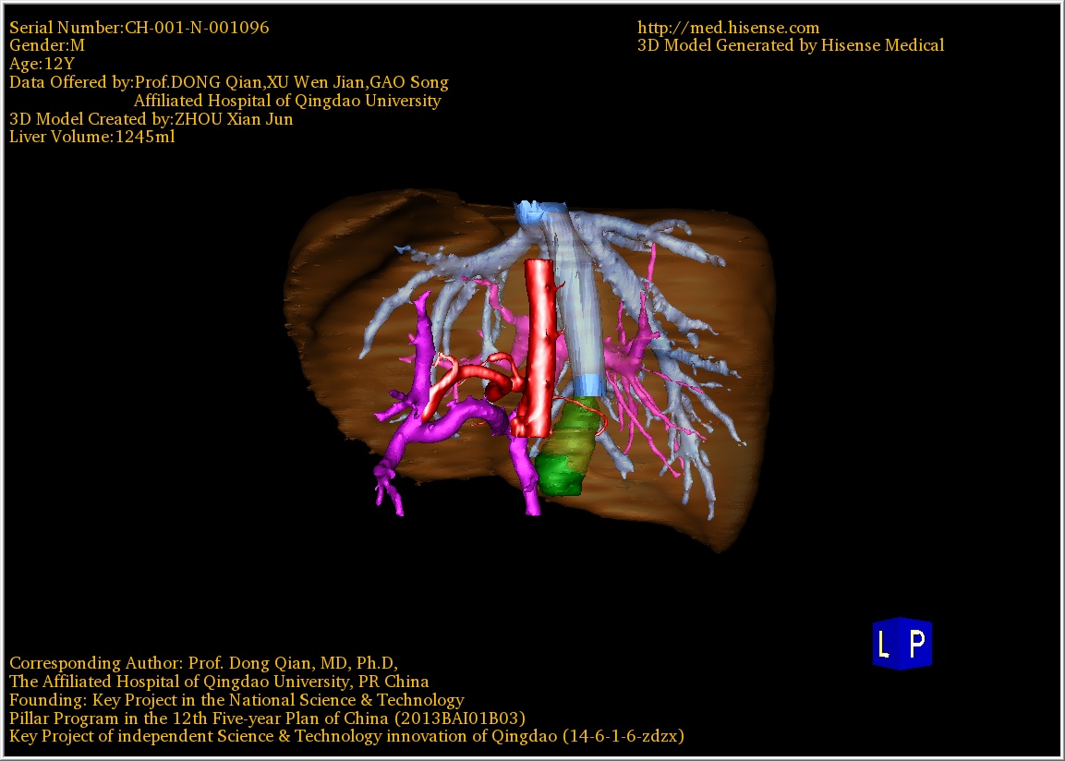
Task: Click '3D Model Generated by Hisense Medical' text
Action: pos(791,45)
